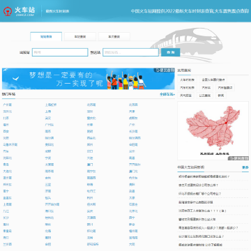Focus the 到达站 arrival input field

[130, 52]
